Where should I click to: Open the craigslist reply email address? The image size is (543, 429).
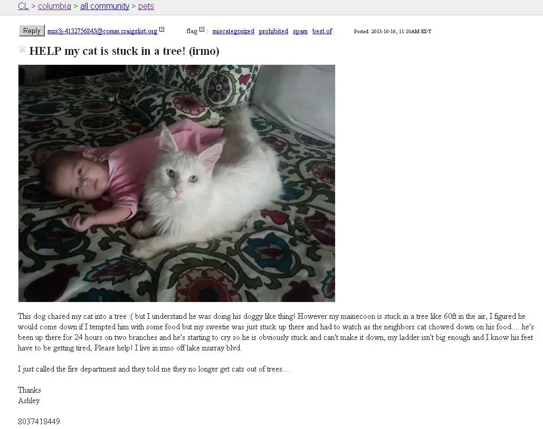coord(102,31)
